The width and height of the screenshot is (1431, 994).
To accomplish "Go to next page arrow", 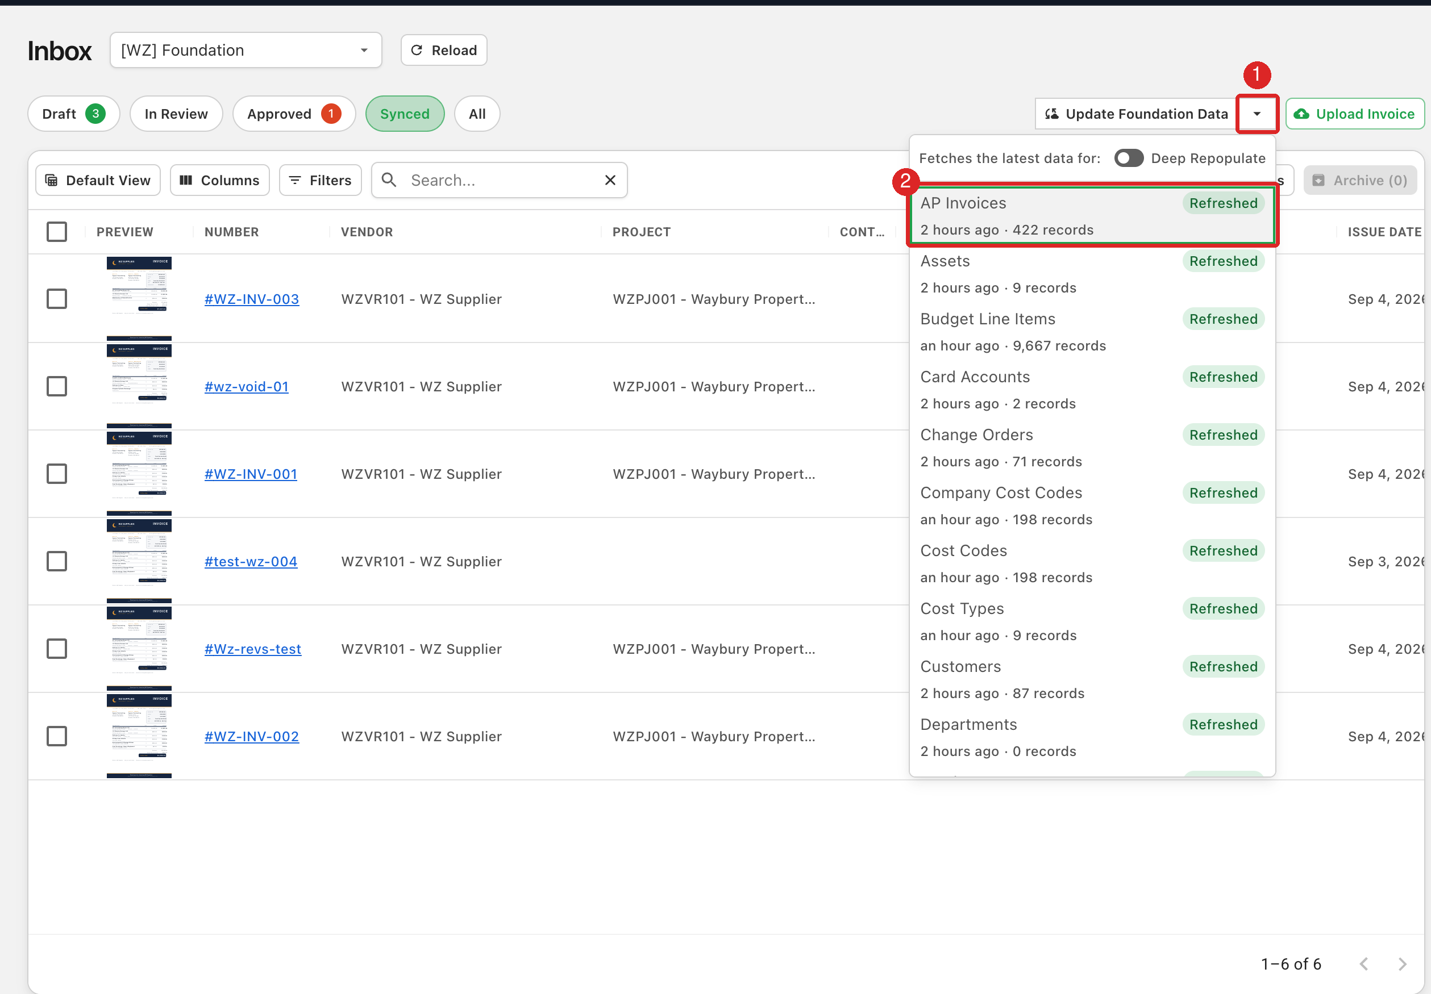I will tap(1401, 964).
